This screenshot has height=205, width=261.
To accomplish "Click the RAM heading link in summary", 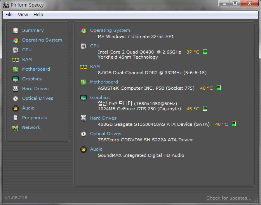I will (95, 66).
